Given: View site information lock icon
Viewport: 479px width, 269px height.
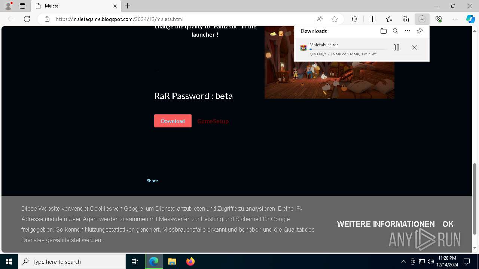Looking at the screenshot, I should (47, 19).
